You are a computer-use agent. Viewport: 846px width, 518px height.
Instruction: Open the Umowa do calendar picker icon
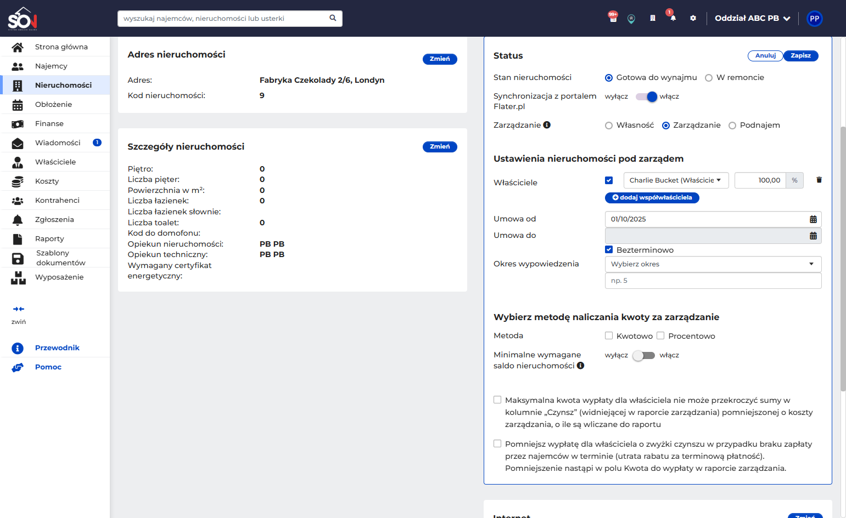point(813,236)
